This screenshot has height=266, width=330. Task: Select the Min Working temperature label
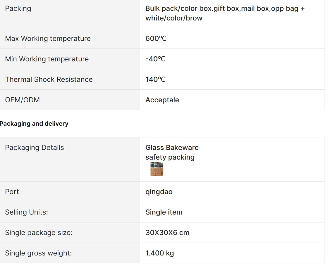(47, 59)
